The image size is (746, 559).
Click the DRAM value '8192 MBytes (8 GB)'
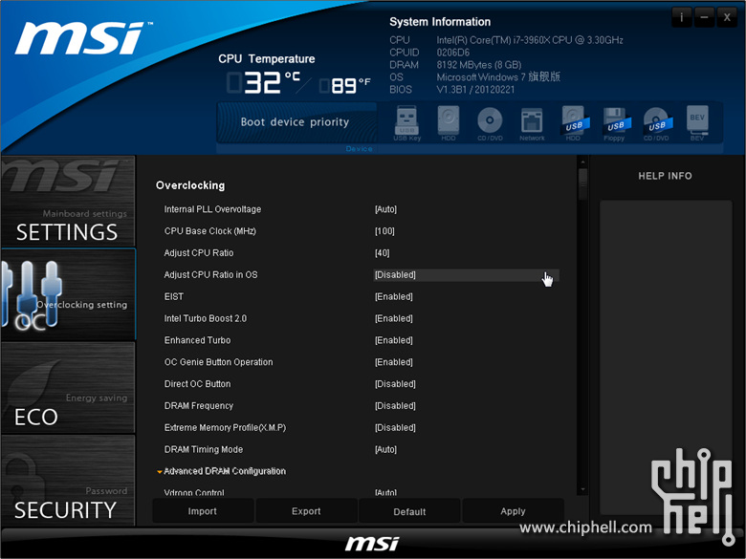click(x=479, y=65)
